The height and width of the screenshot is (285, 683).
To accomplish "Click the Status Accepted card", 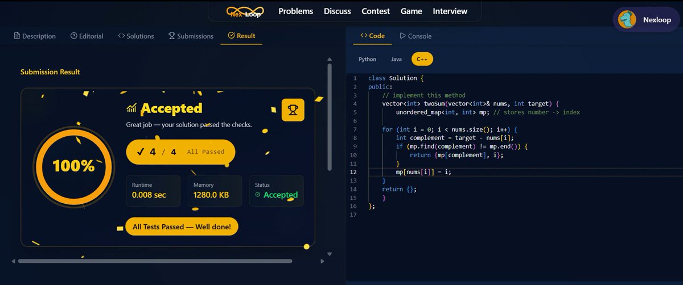I will point(277,191).
